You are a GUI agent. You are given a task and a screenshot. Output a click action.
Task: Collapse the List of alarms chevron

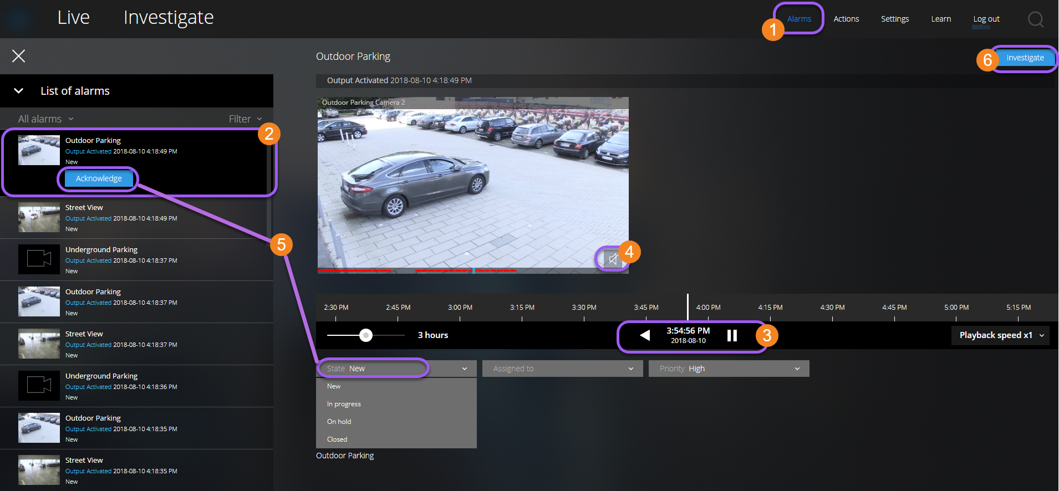[19, 91]
